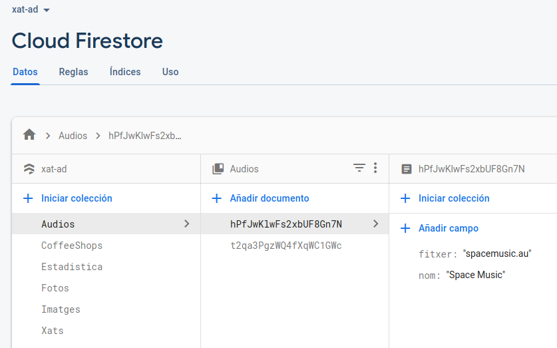Click the plus icon beside Añadir documento
Viewport: 557px width, 348px height.
pyautogui.click(x=216, y=198)
